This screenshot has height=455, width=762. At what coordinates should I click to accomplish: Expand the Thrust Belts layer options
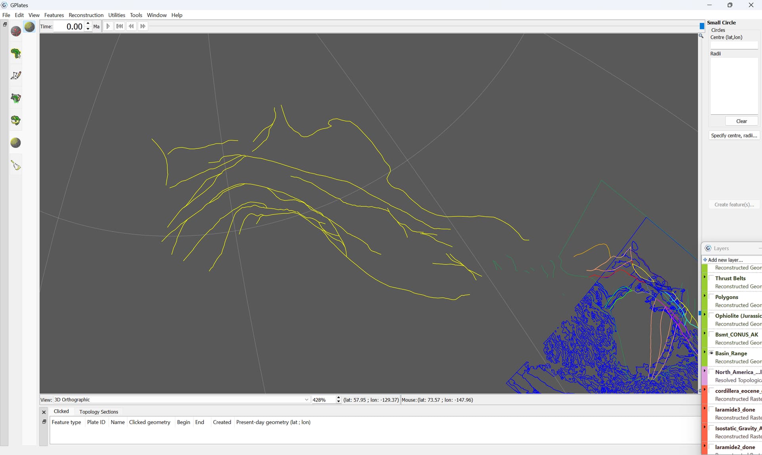(704, 277)
